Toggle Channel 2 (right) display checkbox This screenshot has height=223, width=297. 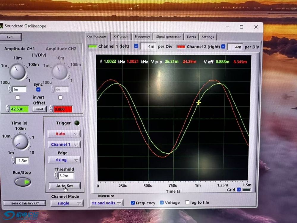(x=223, y=46)
